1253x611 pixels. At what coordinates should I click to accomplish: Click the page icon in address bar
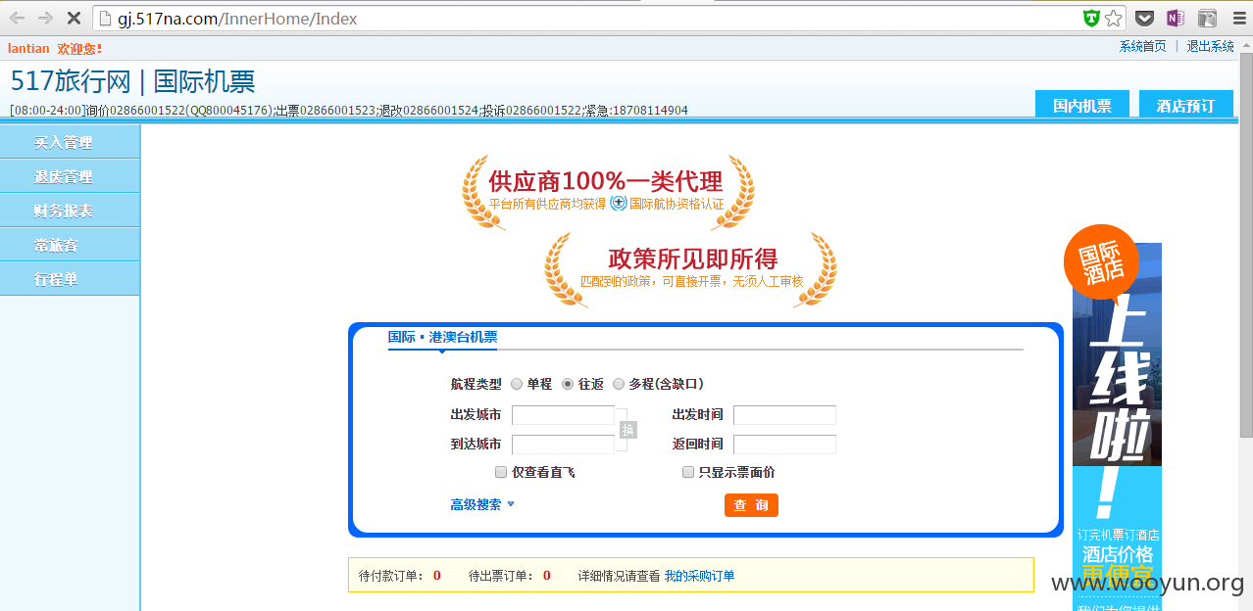[x=107, y=19]
